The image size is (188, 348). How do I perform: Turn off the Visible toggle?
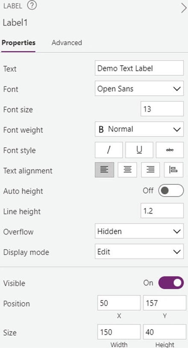point(171,283)
